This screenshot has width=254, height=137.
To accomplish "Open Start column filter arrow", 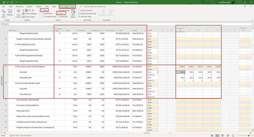I will click(x=131, y=31).
